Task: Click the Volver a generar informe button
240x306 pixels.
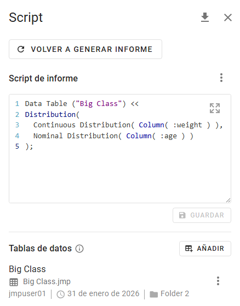Action: 85,49
